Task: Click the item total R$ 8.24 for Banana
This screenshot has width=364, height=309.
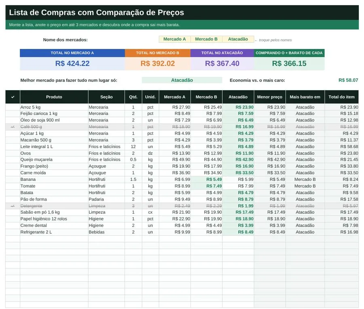Action: click(342, 180)
